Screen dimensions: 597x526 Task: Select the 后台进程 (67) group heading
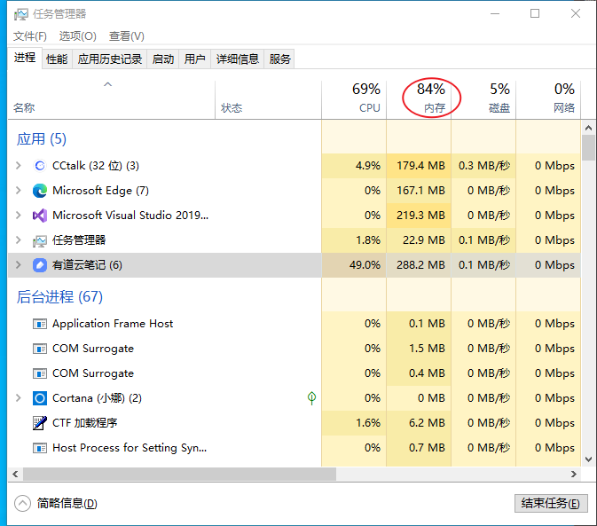[59, 297]
